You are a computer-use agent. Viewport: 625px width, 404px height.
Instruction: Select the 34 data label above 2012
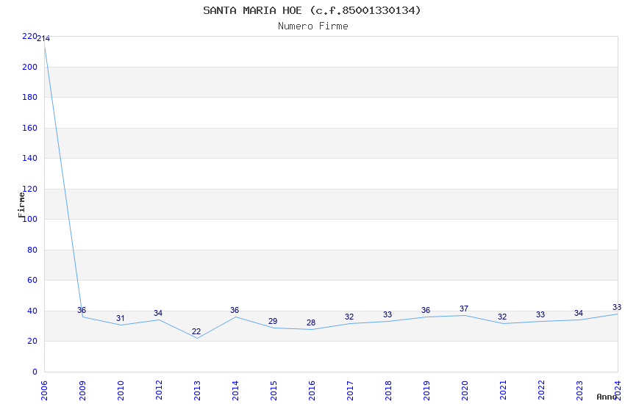[158, 313]
